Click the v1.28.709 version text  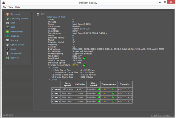(8, 115)
